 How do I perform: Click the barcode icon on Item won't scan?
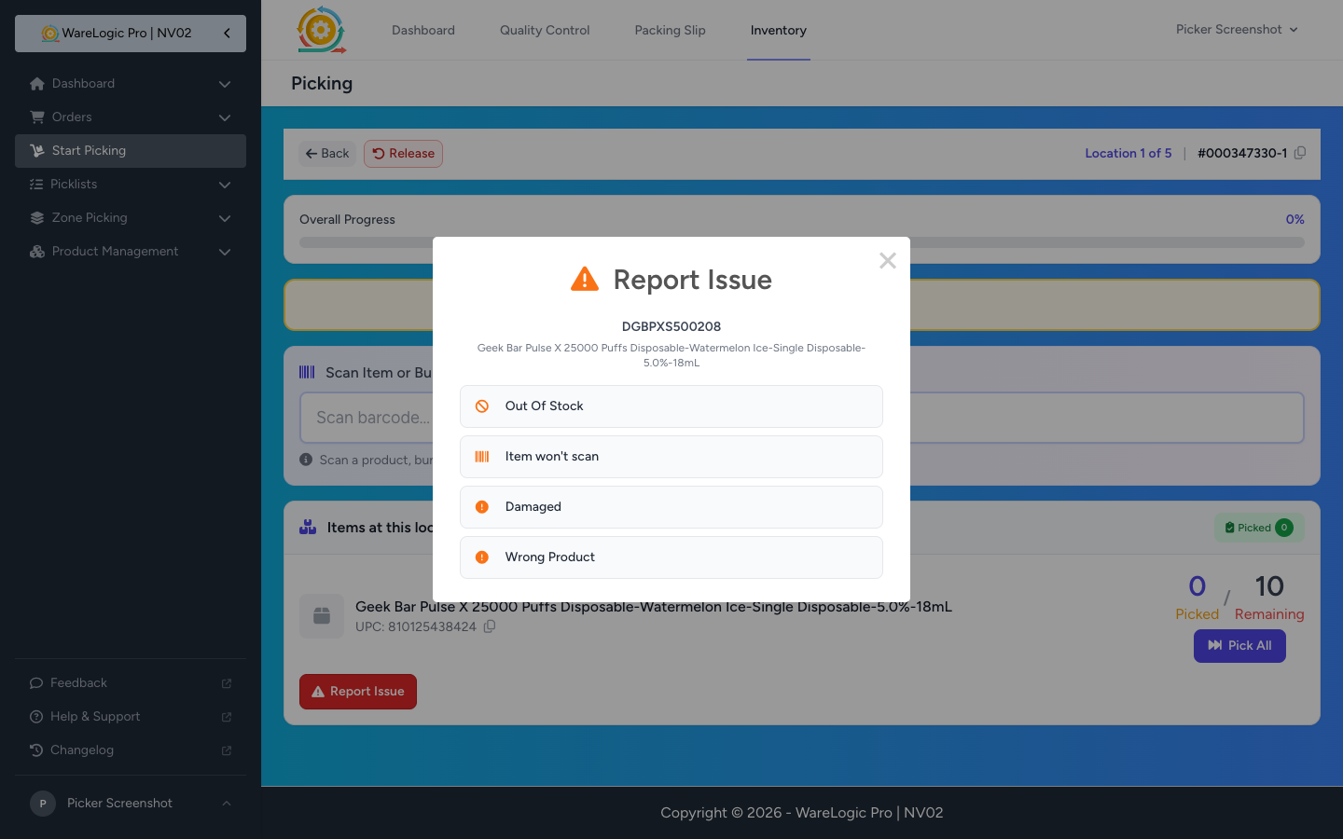(482, 456)
